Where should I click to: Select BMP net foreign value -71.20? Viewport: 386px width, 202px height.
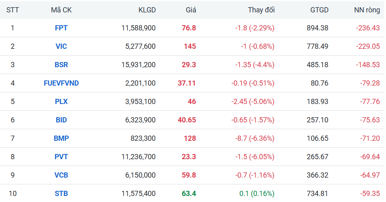pyautogui.click(x=370, y=138)
